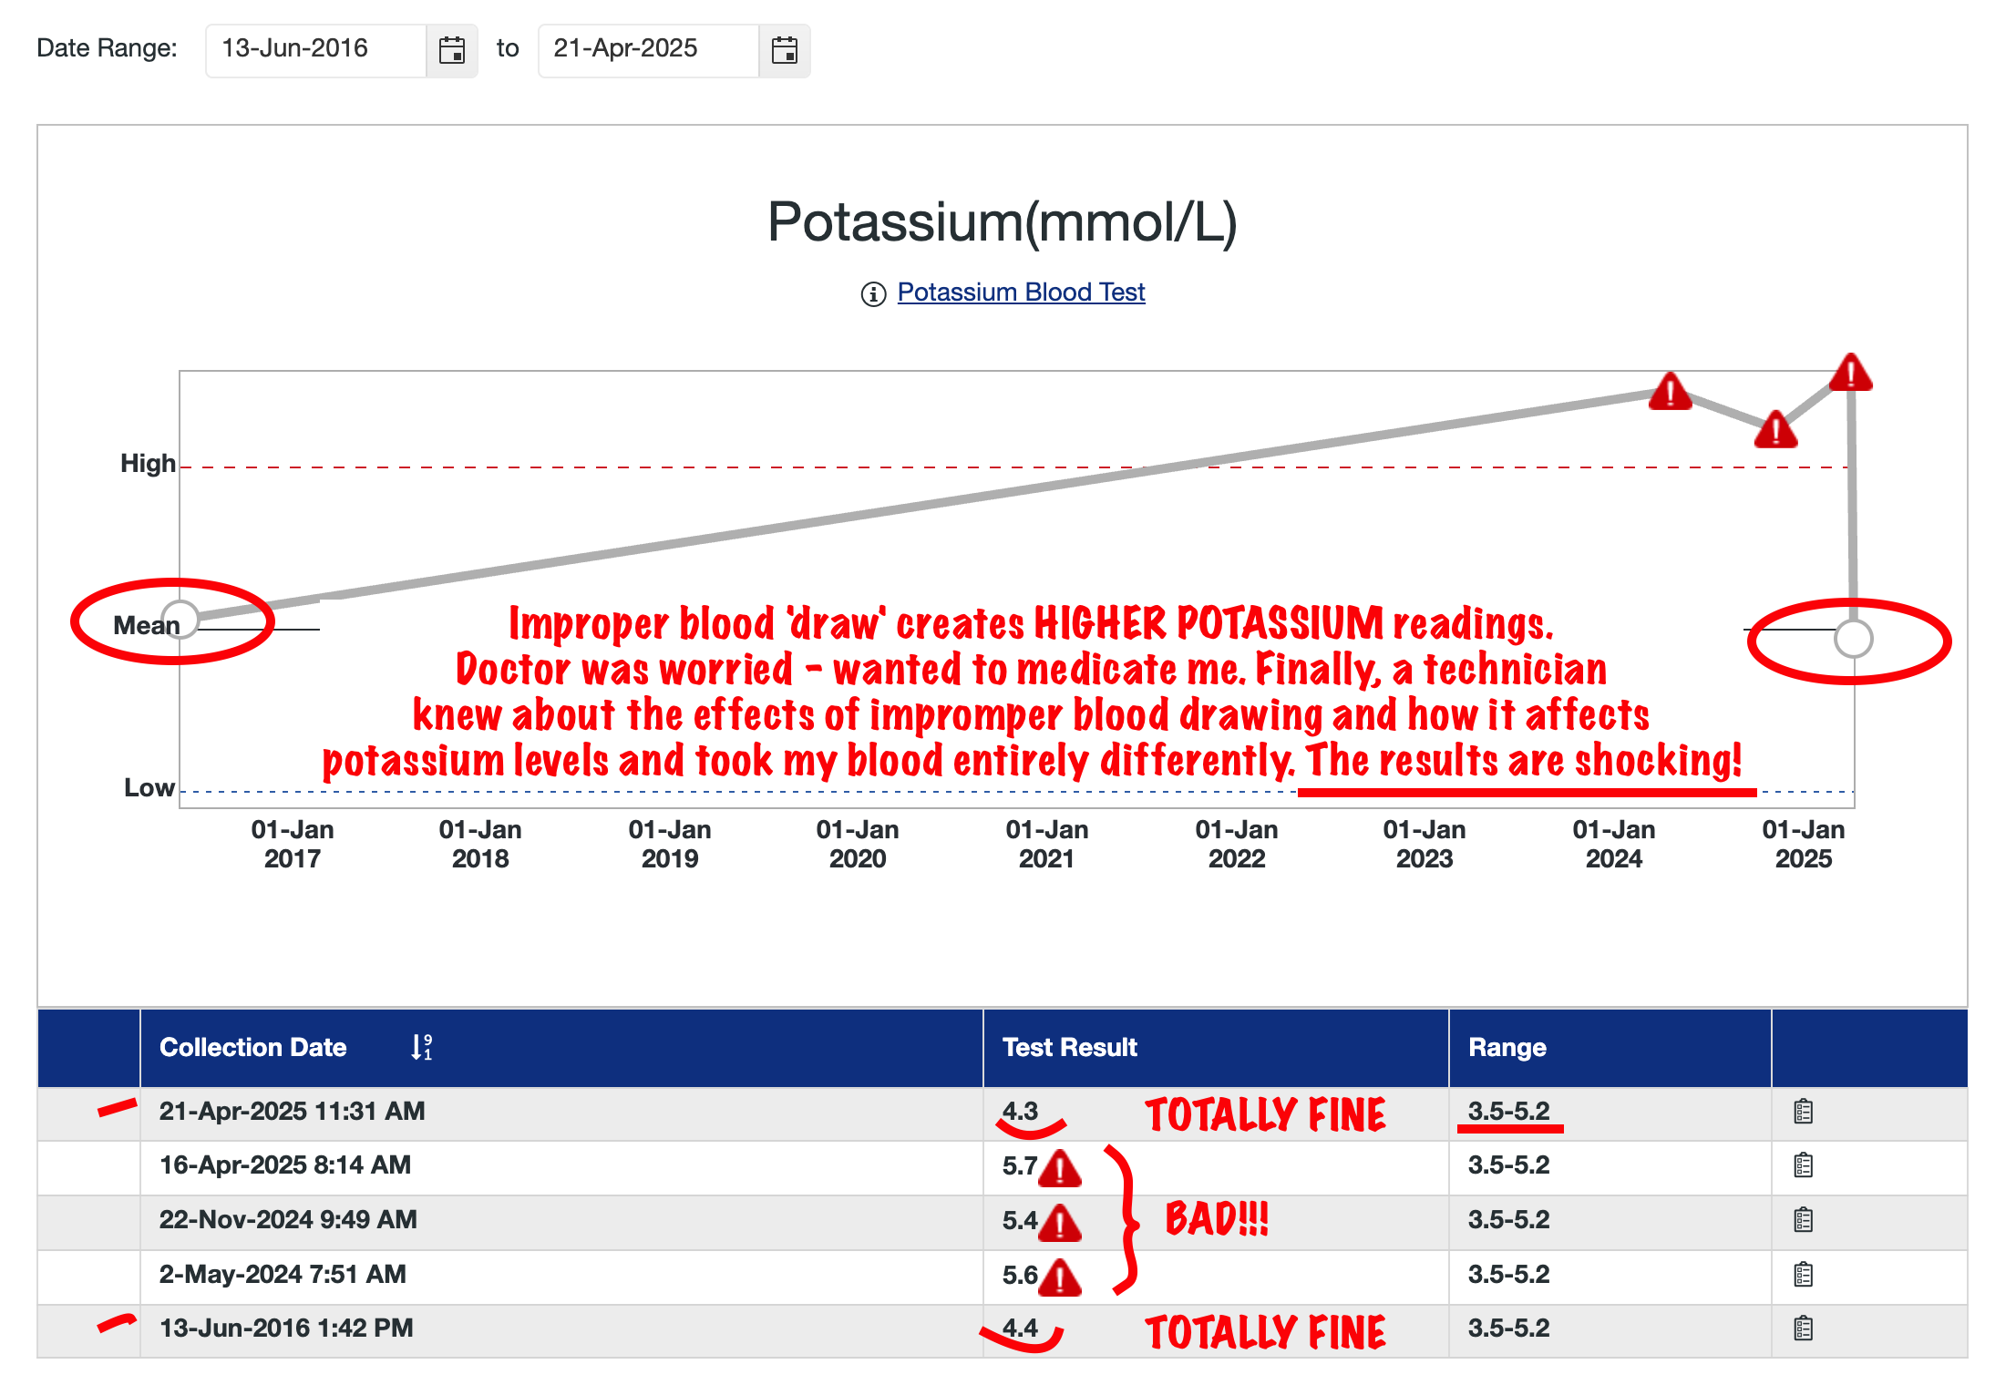
Task: Click the warning icon next to 5.4 result
Action: (1060, 1223)
